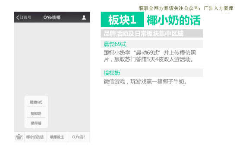Click the description starting 跟椰小奶学
246x155 pixels.
[150, 56]
